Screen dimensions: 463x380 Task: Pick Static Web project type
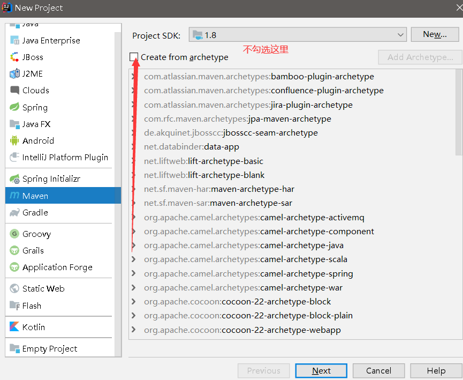[60, 288]
